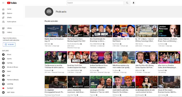The width and height of the screenshot is (182, 97).
Task: Select the 360° Video icon
Action: [x=3, y=92]
